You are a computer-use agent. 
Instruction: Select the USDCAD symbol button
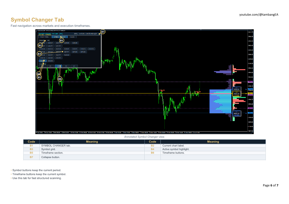coord(42,58)
